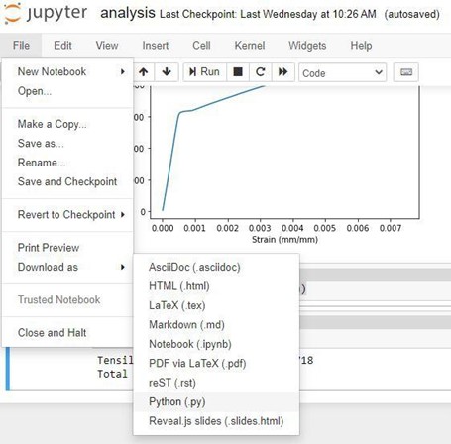Screen dimensions: 451x444
Task: Open the File menu
Action: [21, 46]
